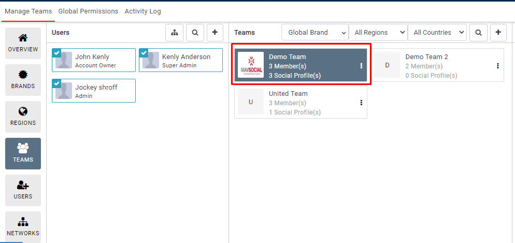The width and height of the screenshot is (515, 243).
Task: Add a new team with plus button
Action: pos(498,32)
